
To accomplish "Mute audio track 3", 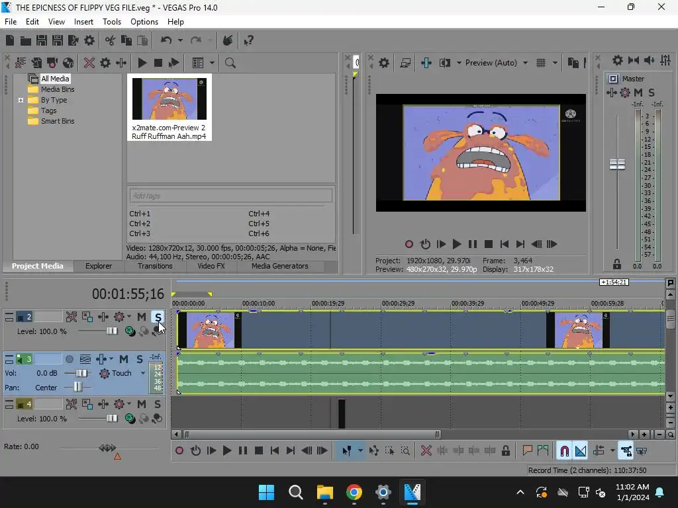I will 124,359.
